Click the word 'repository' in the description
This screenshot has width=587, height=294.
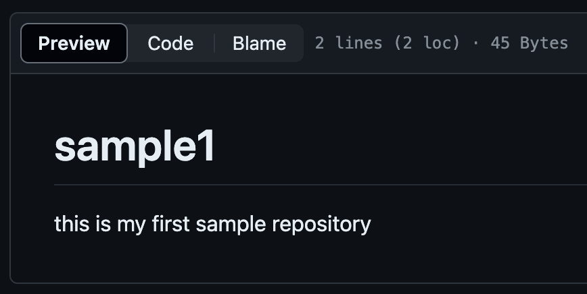pos(322,225)
